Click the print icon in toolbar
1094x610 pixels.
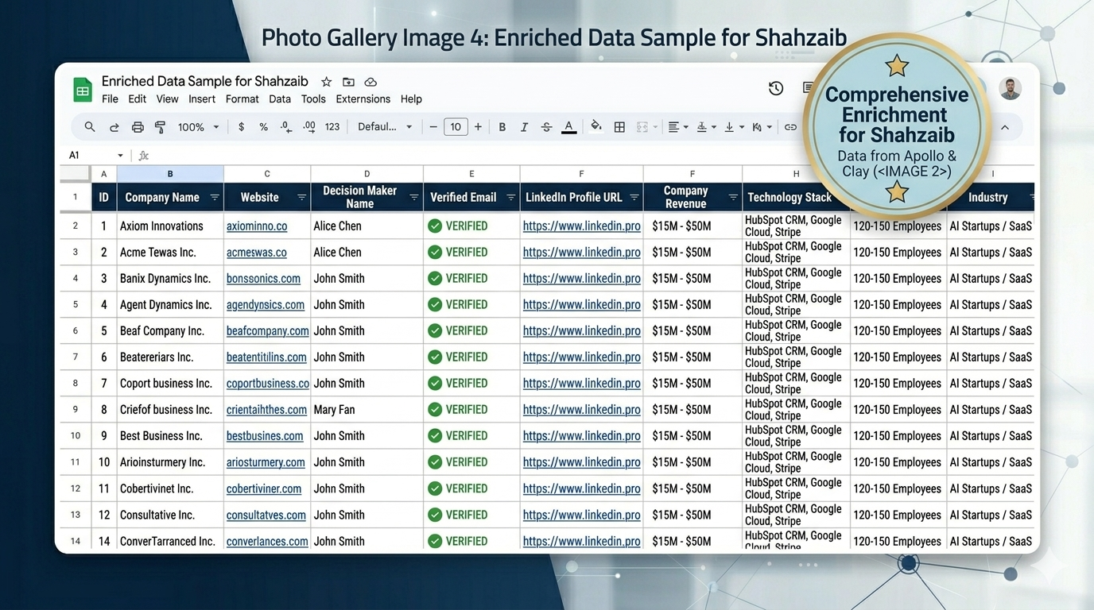coord(138,127)
